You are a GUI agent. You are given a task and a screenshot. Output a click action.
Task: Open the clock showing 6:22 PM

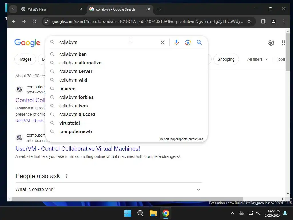(273, 213)
